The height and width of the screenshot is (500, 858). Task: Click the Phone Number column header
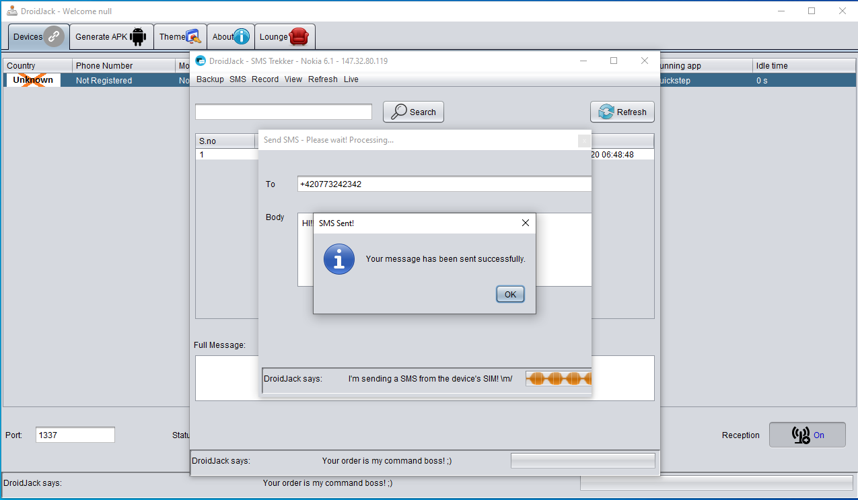(x=124, y=65)
